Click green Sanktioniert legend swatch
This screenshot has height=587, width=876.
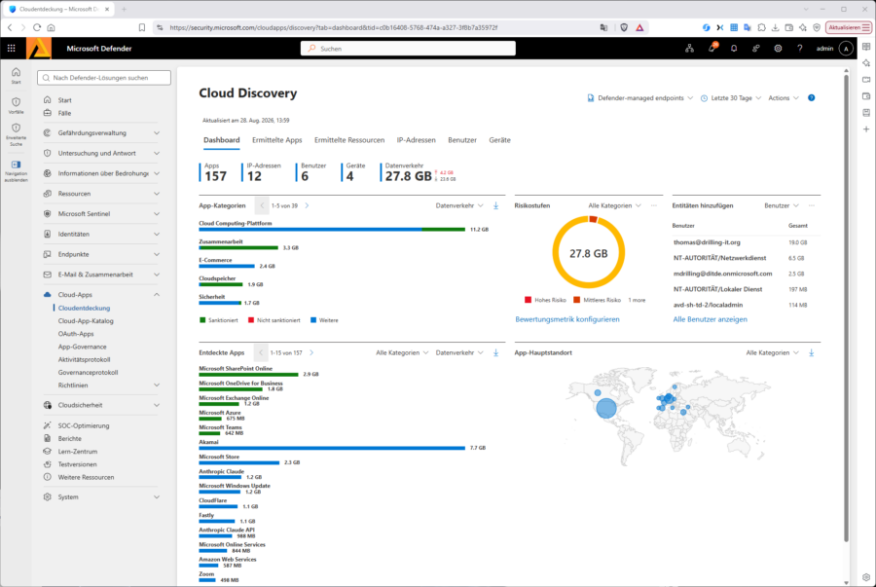[x=202, y=320]
